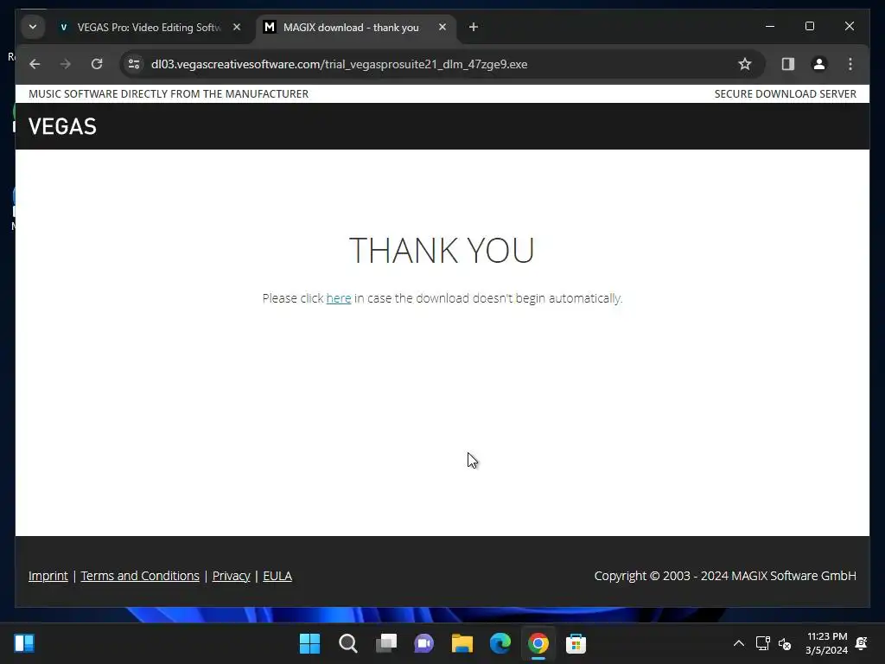
Task: Minimize the Chrome window
Action: [770, 27]
